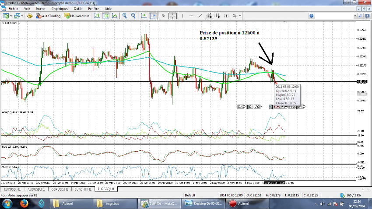
Task: Click the volume speaker tray icon
Action: click(x=322, y=204)
